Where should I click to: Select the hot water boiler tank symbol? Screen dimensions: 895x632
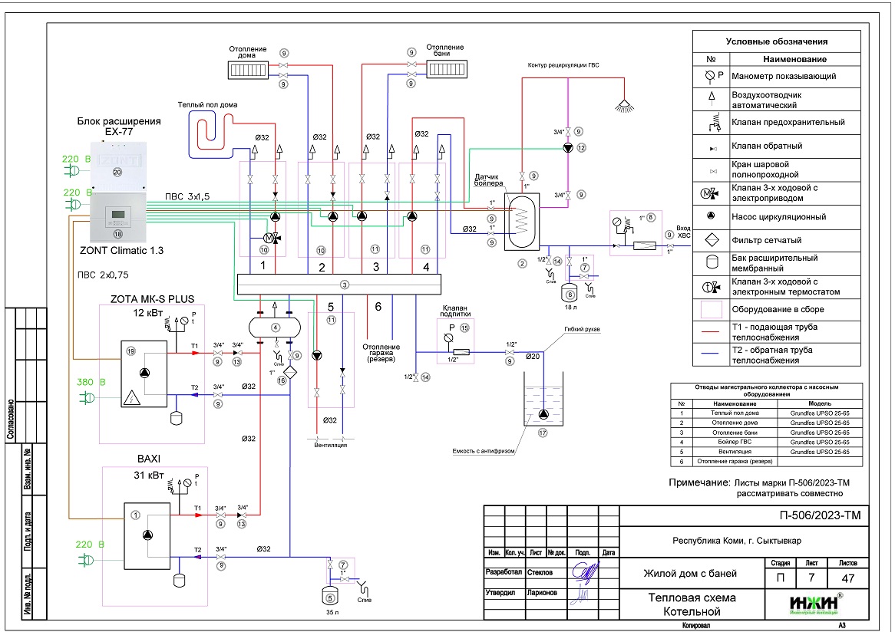(x=521, y=220)
